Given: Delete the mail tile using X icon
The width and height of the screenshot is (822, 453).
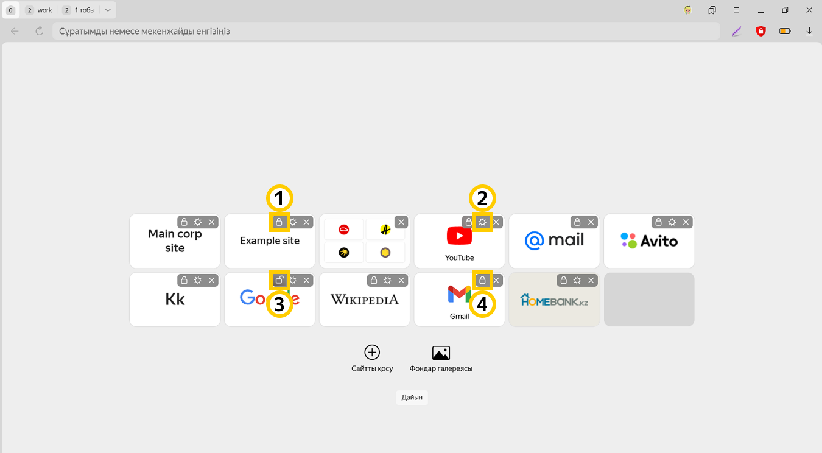Looking at the screenshot, I should pos(591,222).
